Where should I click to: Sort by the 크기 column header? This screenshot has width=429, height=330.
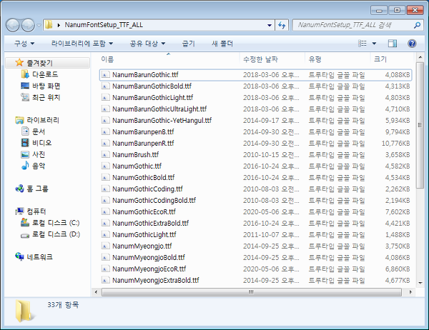point(392,59)
